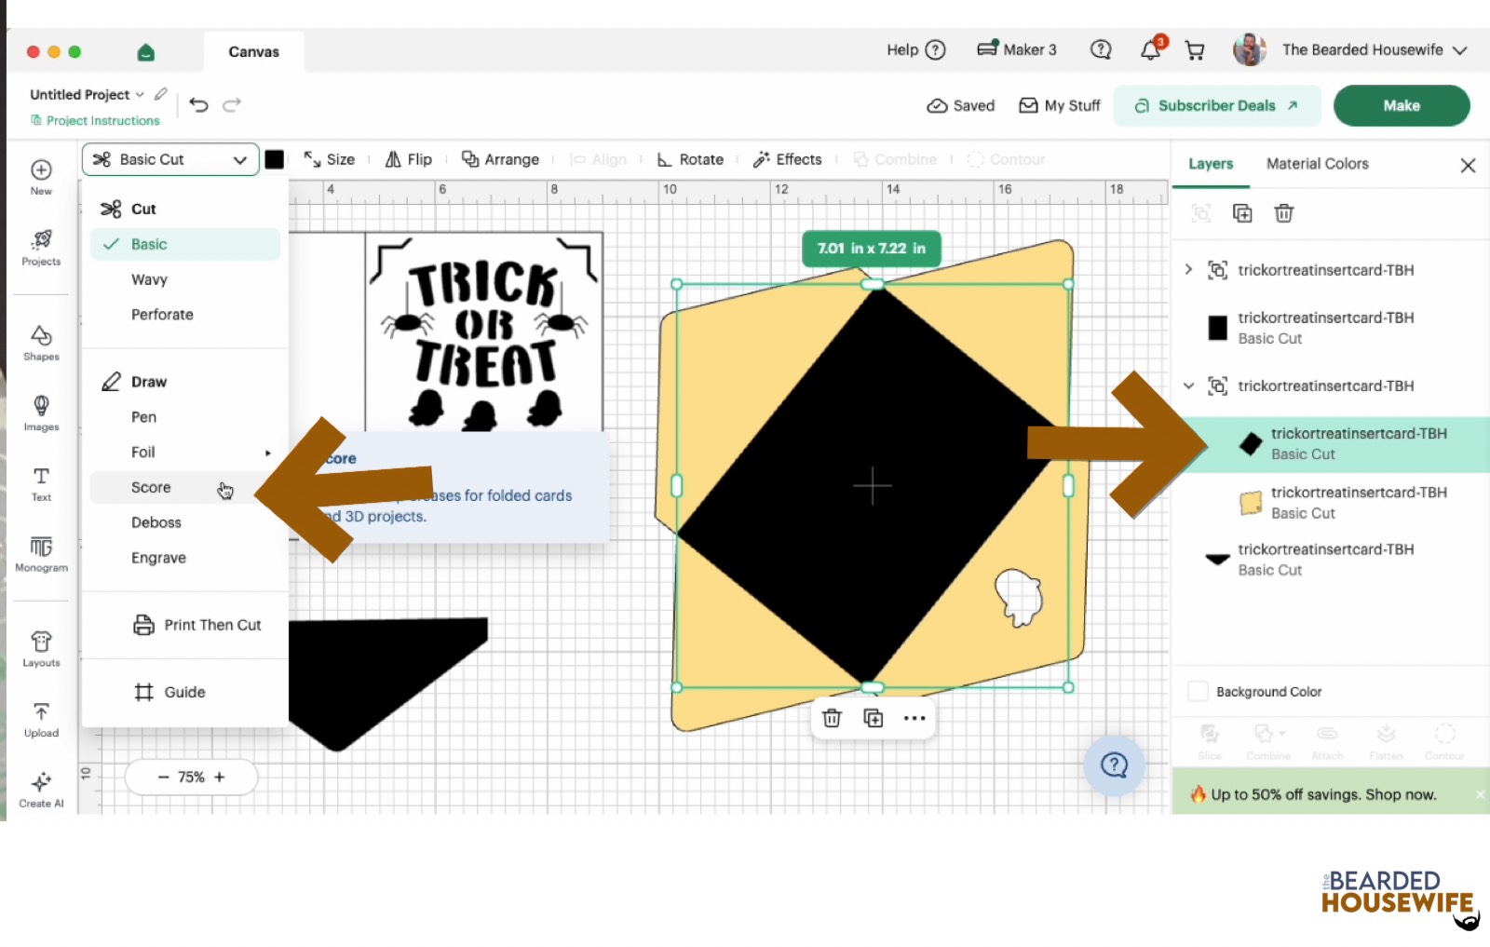Open the Create AI tool

coord(41,790)
